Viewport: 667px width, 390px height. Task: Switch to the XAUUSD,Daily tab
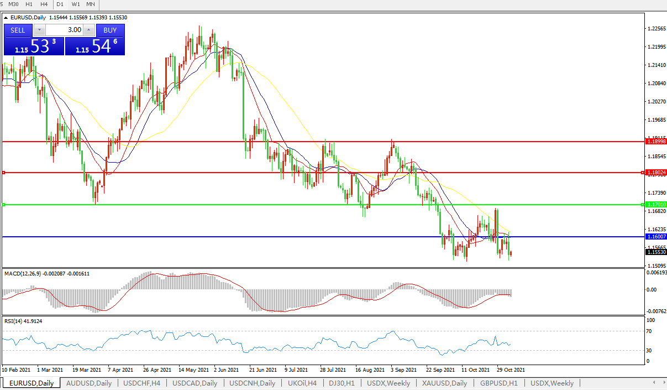pyautogui.click(x=444, y=383)
